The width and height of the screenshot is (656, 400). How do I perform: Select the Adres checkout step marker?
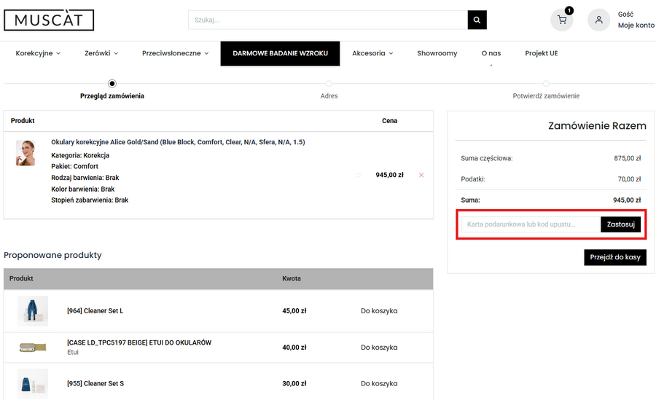(329, 84)
